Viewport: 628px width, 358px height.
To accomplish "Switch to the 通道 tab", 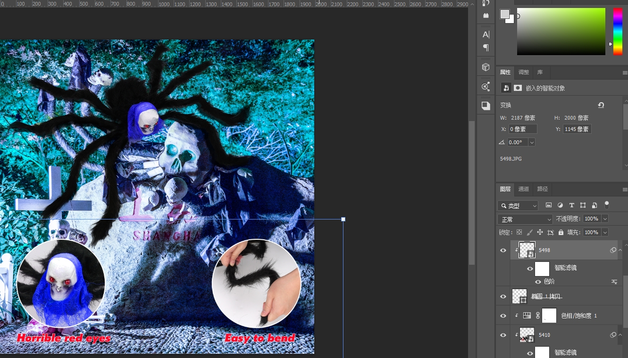I will point(524,189).
